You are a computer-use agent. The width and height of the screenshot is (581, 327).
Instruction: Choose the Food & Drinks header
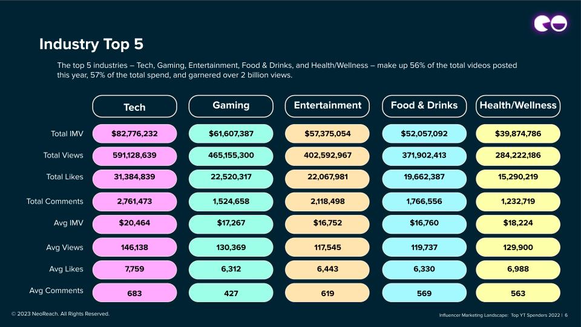pyautogui.click(x=424, y=107)
